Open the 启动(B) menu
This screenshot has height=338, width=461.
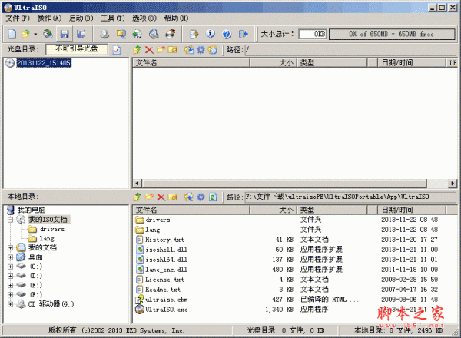(81, 18)
